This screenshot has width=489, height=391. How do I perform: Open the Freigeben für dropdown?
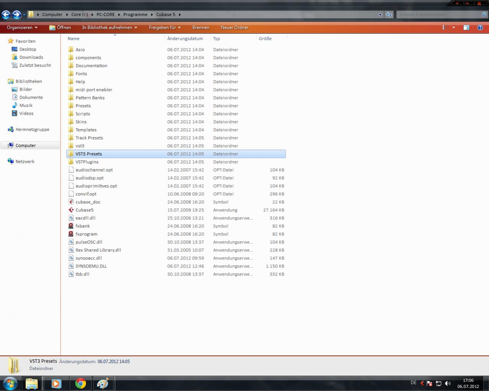(165, 28)
